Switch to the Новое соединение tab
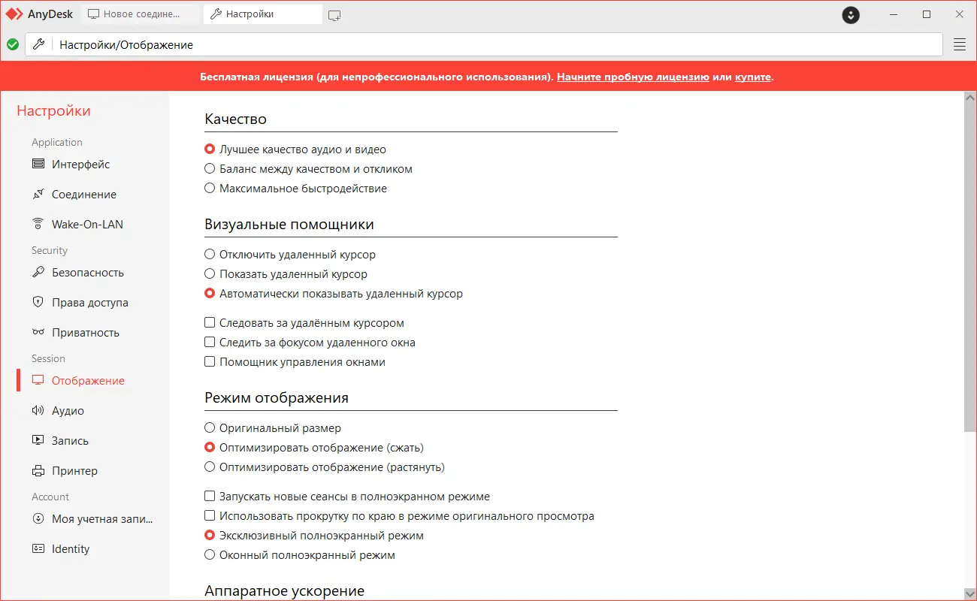Viewport: 977px width, 601px height. [x=141, y=14]
